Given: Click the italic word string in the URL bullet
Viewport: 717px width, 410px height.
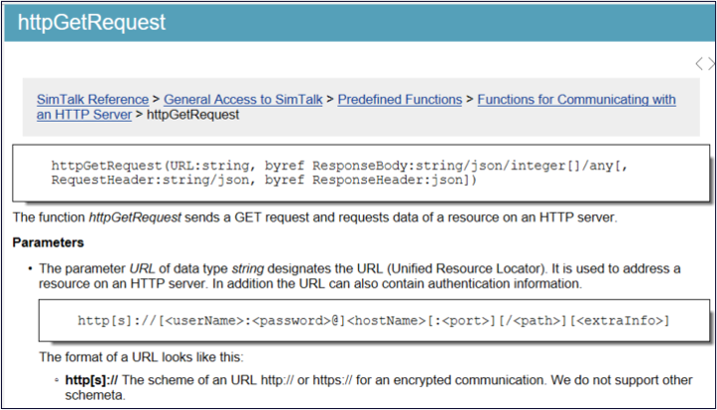Looking at the screenshot, I should [251, 269].
